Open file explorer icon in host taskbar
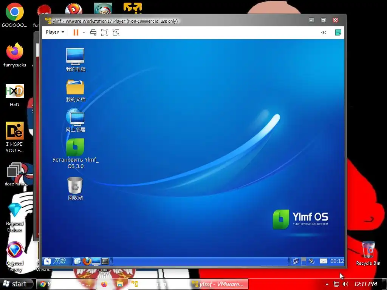The height and width of the screenshot is (290, 387). coord(120,284)
